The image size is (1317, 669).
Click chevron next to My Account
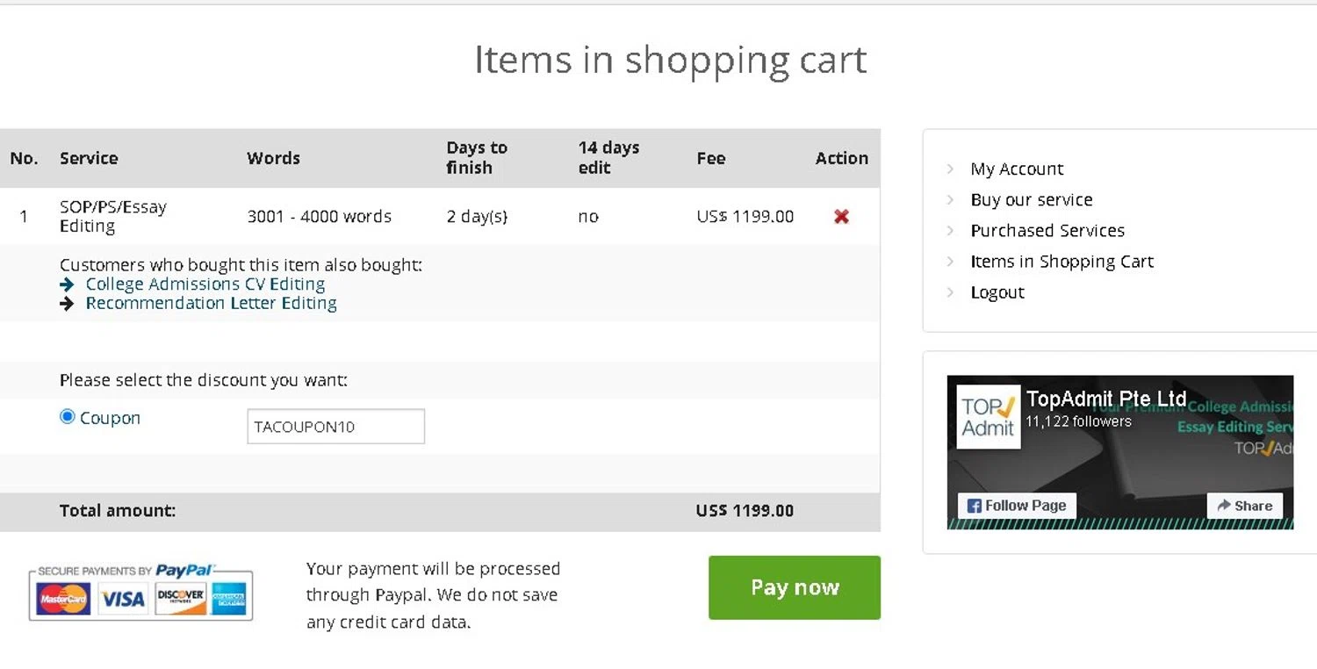pyautogui.click(x=950, y=169)
